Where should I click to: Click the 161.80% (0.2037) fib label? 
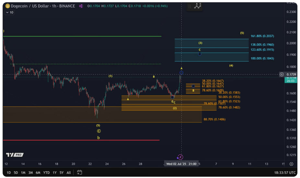click(262, 36)
